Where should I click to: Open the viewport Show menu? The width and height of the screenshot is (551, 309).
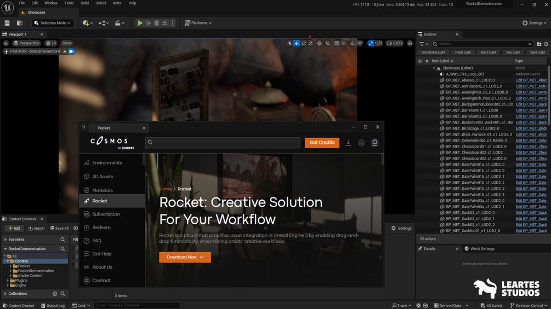[67, 43]
